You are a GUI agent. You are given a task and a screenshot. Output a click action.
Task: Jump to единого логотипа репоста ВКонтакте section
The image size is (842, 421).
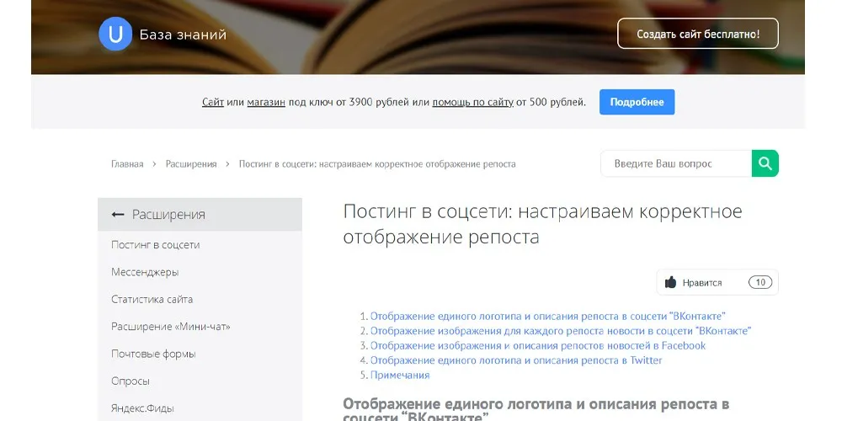(x=548, y=317)
